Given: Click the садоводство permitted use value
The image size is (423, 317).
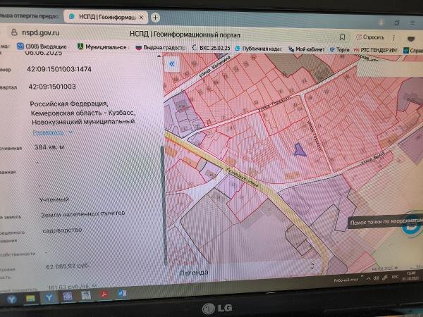Looking at the screenshot, I should (62, 230).
